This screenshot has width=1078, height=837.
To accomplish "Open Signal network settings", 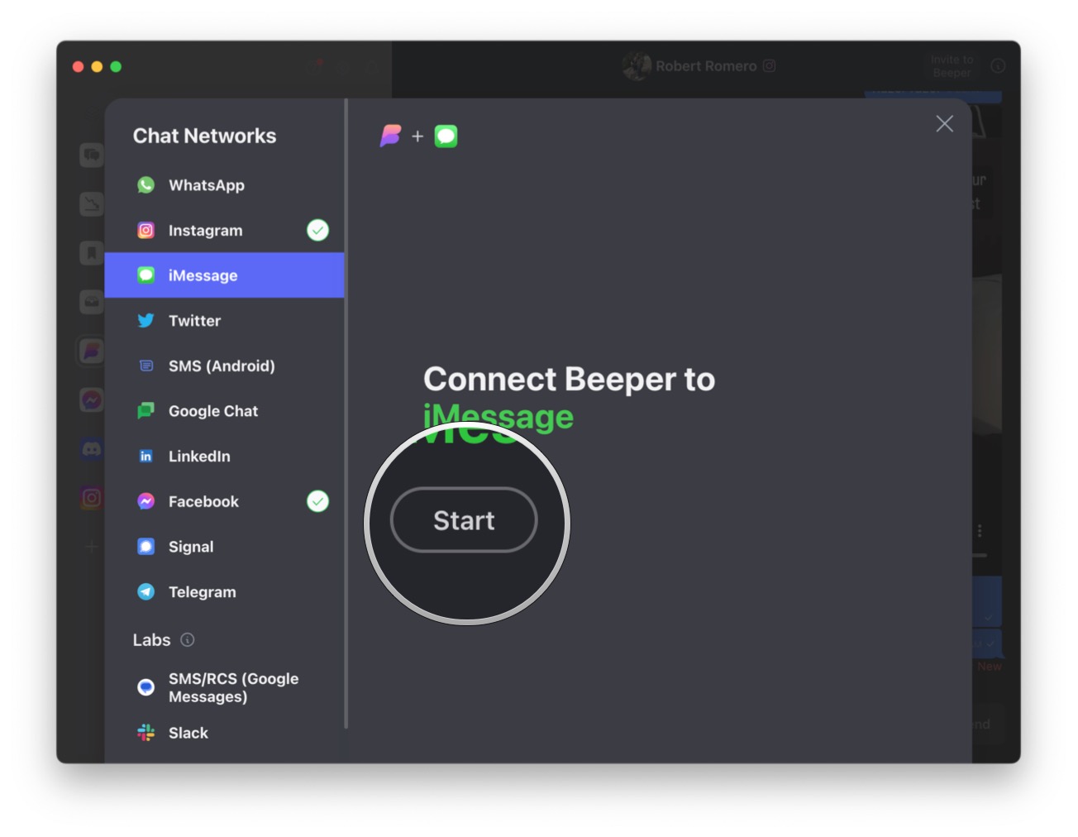I will 224,547.
